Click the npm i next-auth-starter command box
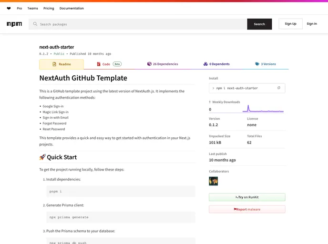 point(247,88)
